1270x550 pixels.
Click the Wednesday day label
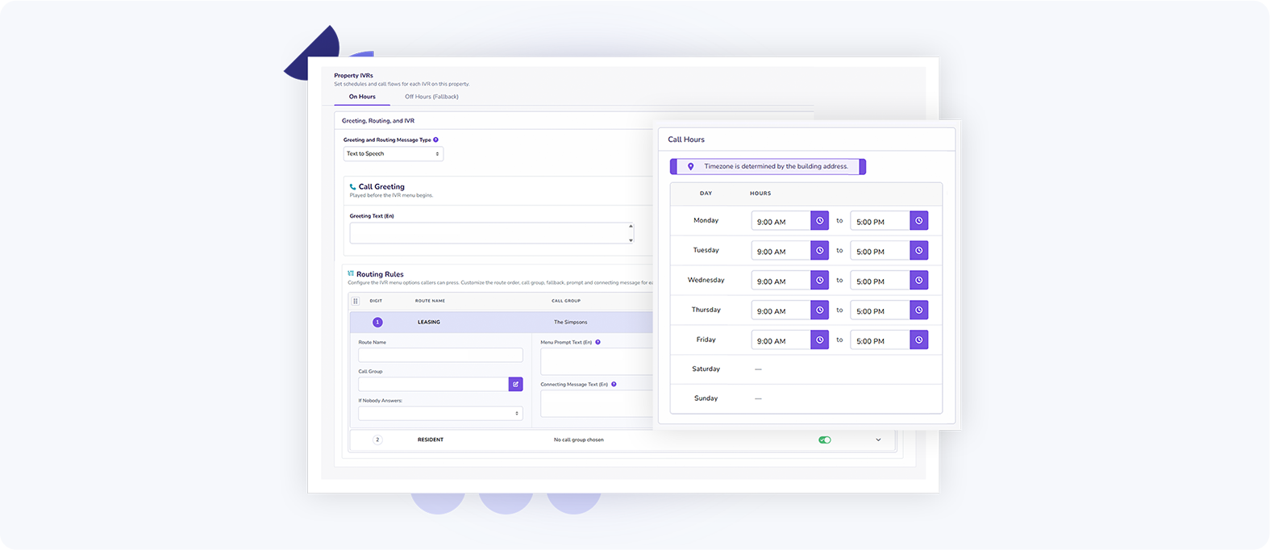click(x=706, y=281)
